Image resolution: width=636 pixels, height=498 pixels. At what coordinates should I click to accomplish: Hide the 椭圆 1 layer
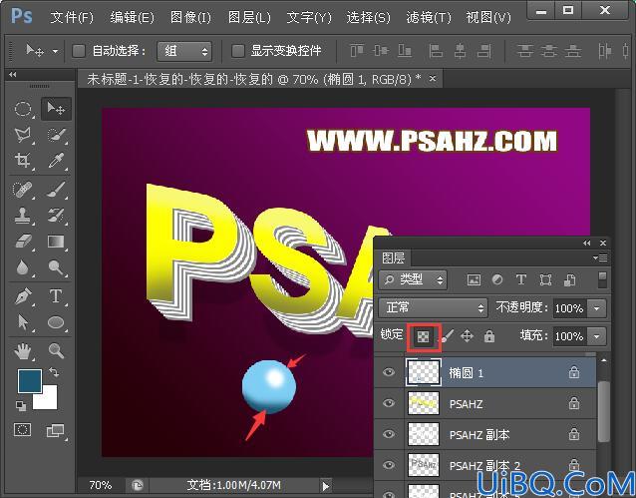[389, 372]
